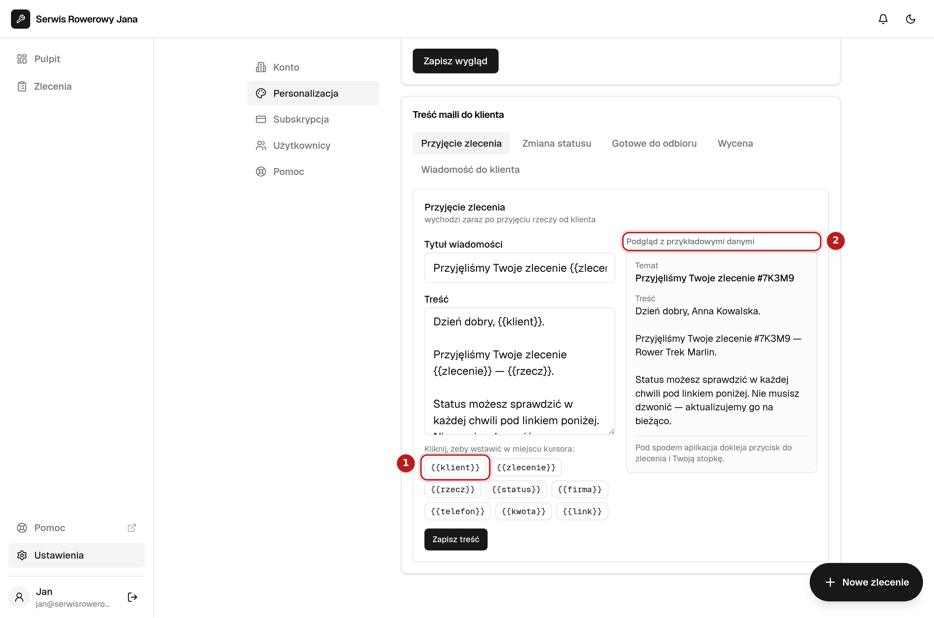Viewport: 934px width, 618px height.
Task: Switch to the Gotowe do odbioru tab
Action: tap(654, 144)
